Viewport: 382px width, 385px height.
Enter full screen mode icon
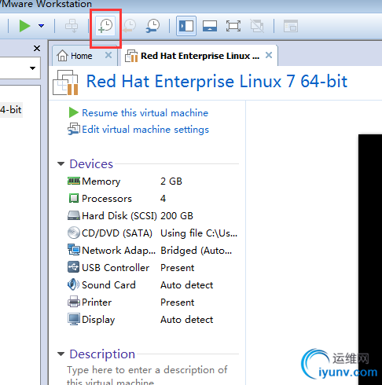[x=233, y=26]
